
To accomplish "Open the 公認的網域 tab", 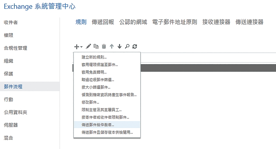I will tap(133, 22).
